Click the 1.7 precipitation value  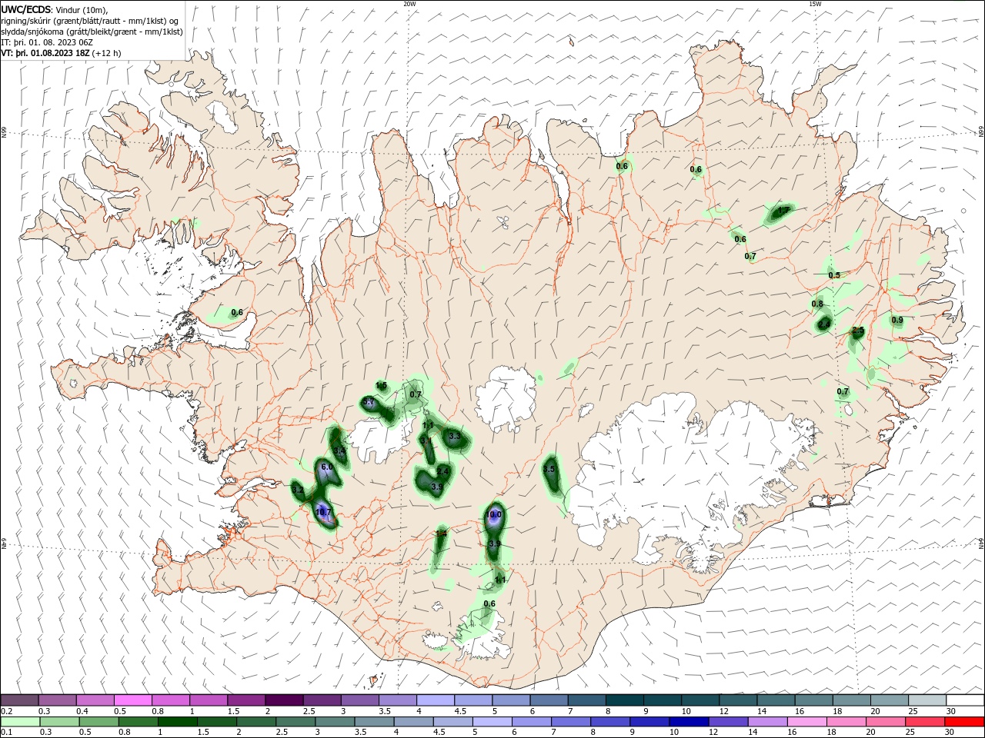(784, 210)
